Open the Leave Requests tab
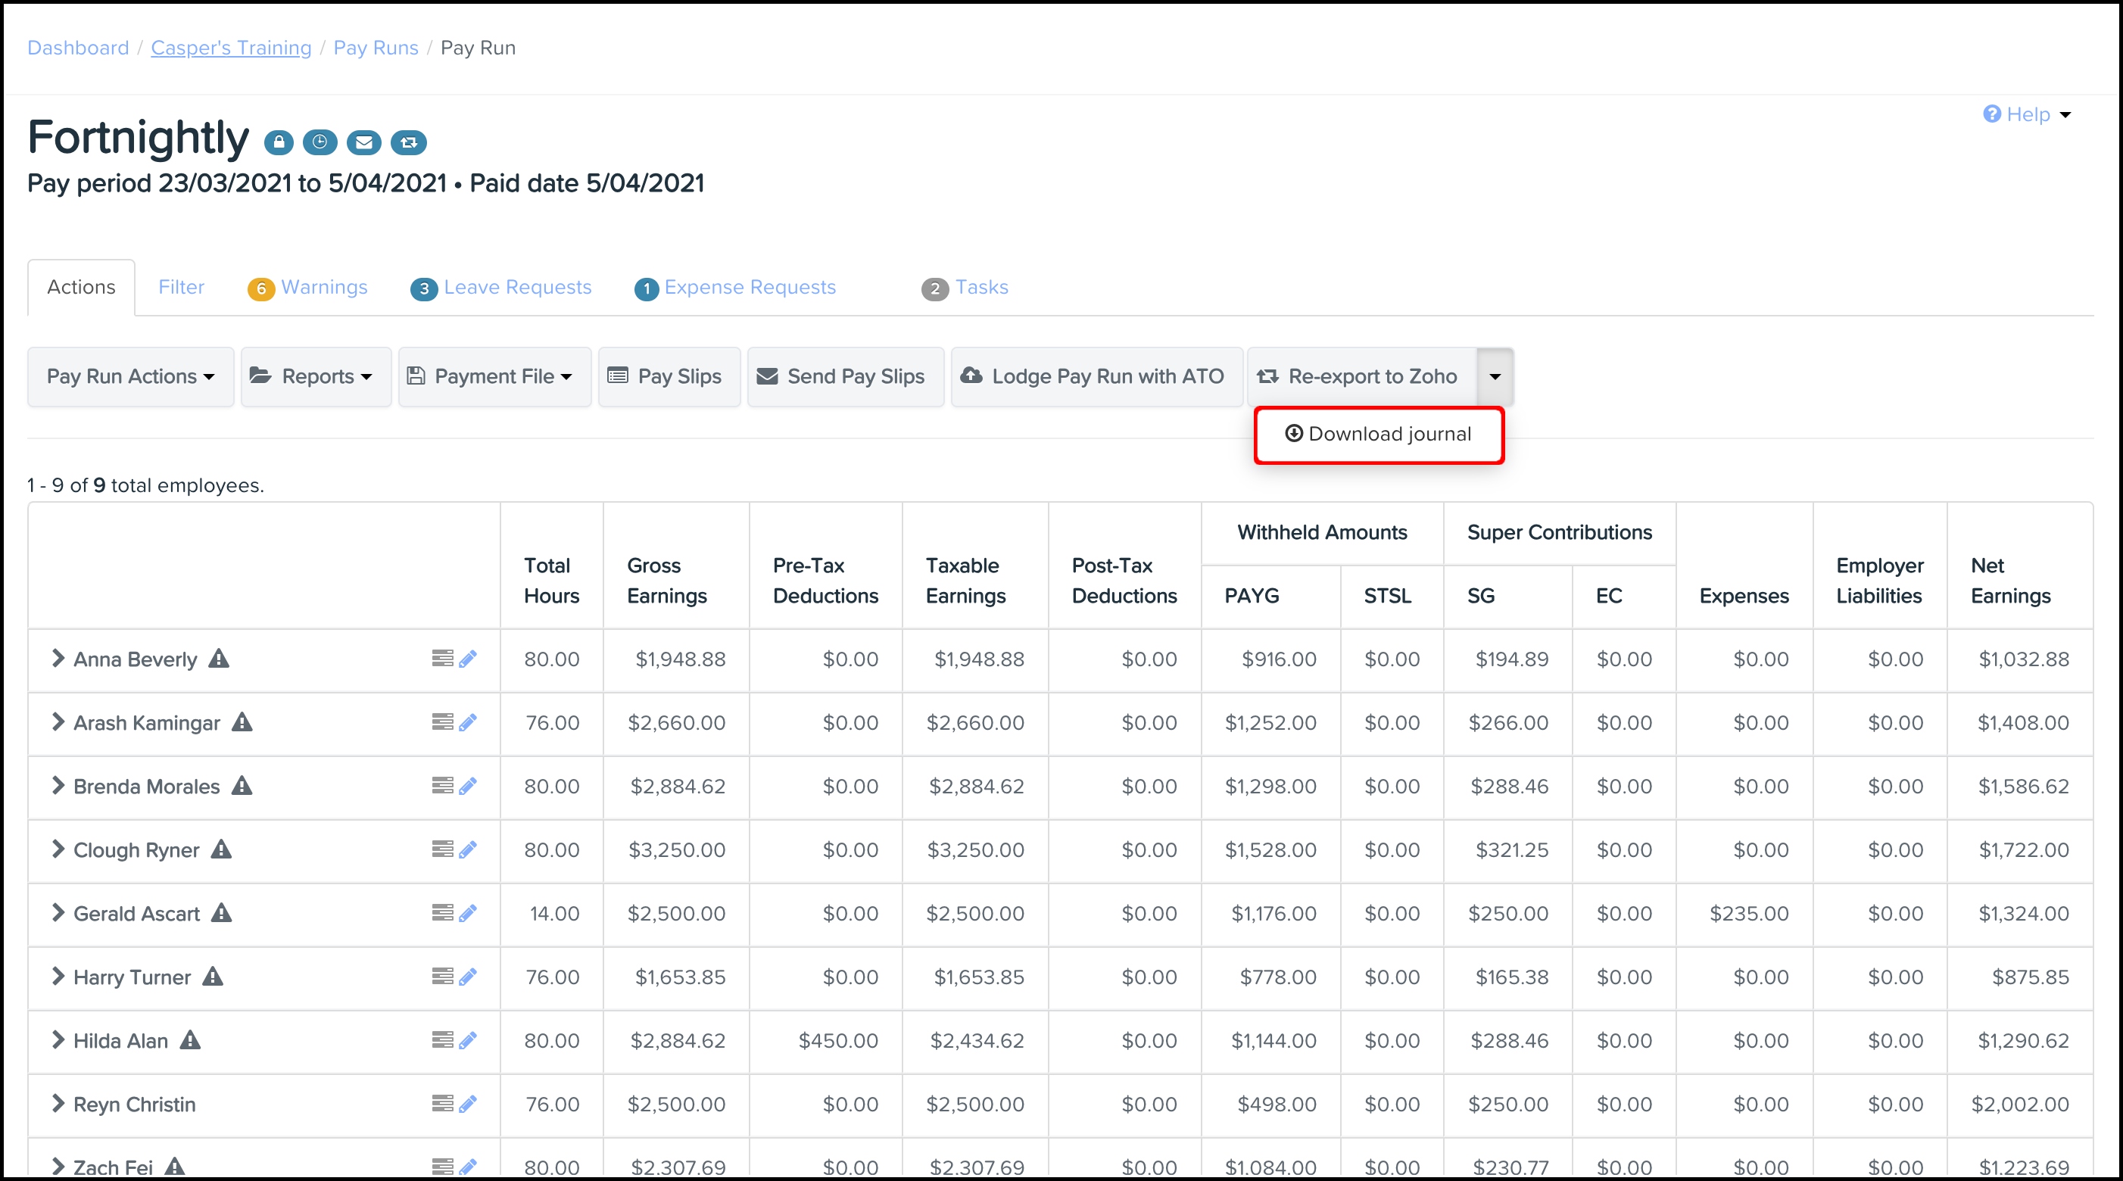Image resolution: width=2123 pixels, height=1181 pixels. point(501,288)
